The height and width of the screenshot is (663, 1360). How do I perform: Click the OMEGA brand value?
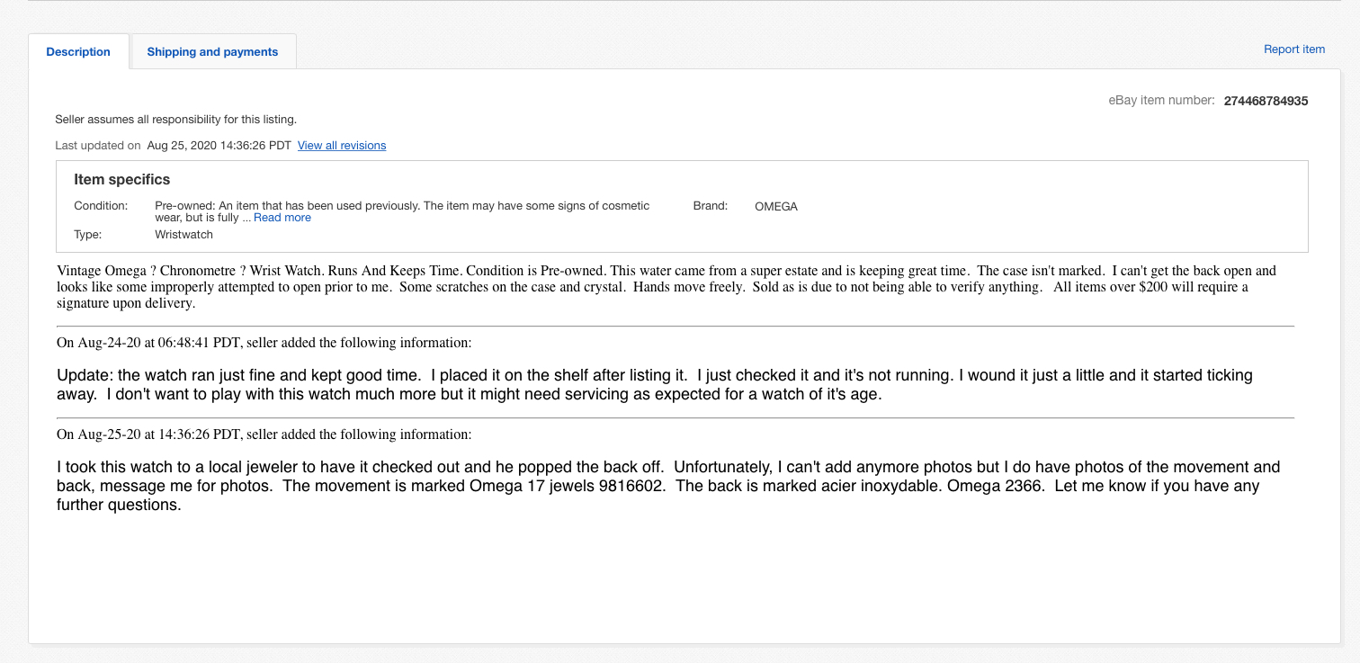(775, 207)
